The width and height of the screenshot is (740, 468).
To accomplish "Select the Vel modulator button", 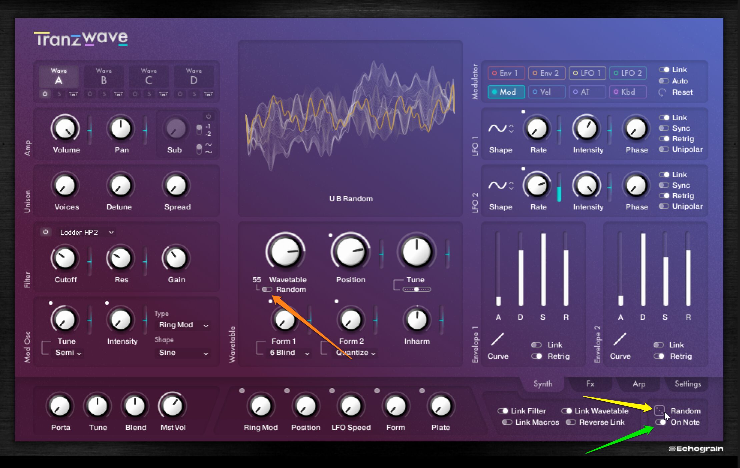I will pos(547,92).
